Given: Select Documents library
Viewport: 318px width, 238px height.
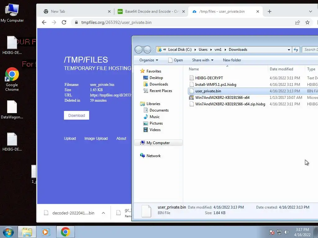Looking at the screenshot, I should 159,110.
